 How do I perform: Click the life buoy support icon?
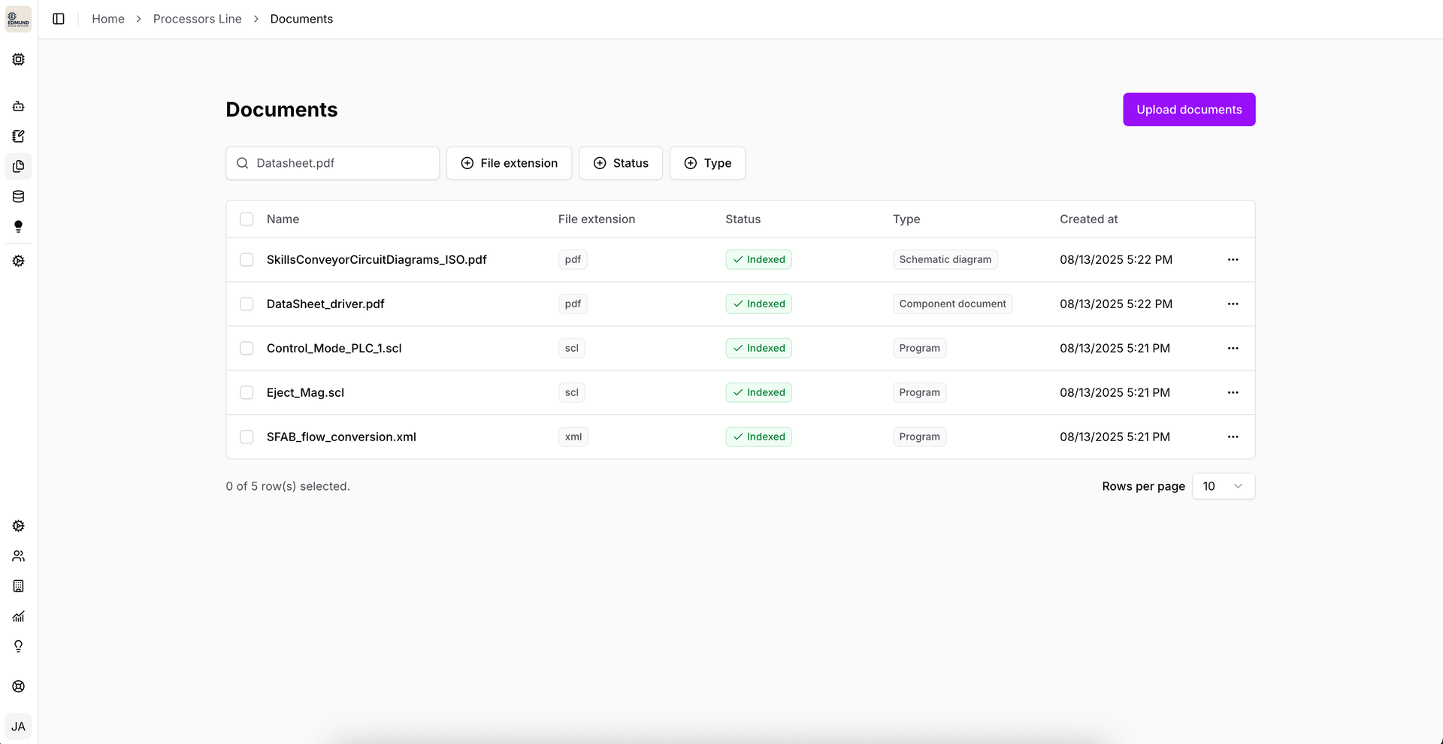[x=19, y=686]
